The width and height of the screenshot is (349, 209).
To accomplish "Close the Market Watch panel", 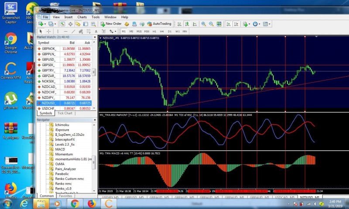I will click(95, 37).
